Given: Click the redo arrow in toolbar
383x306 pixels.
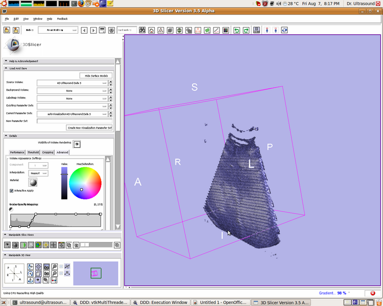Looking at the screenshot, I should coord(246,30).
